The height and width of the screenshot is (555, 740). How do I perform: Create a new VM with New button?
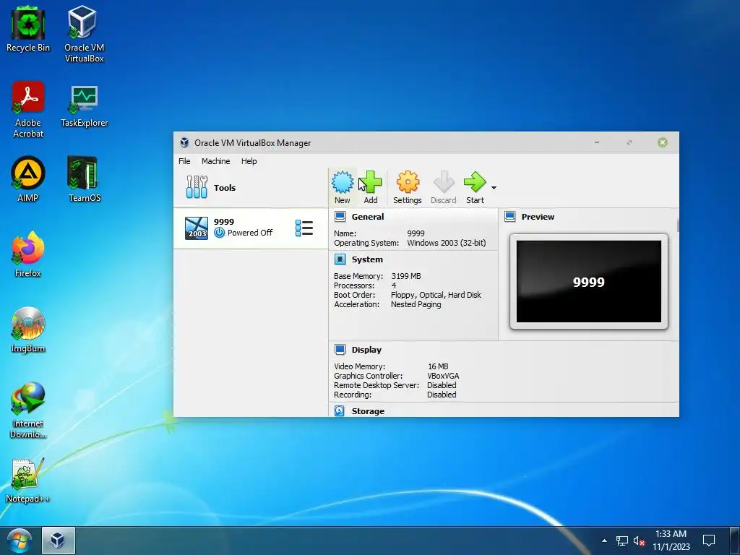[342, 188]
